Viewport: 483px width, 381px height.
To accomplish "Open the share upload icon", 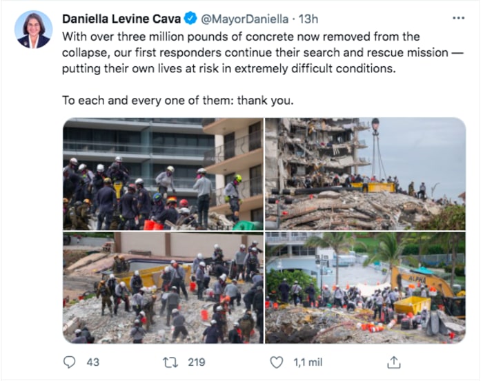I will [x=394, y=362].
